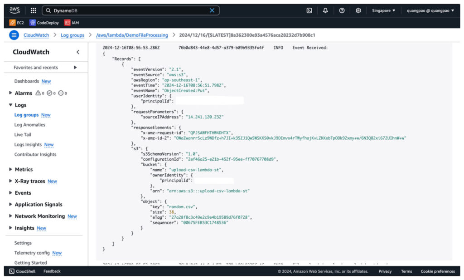This screenshot has height=280, width=464.
Task: Collapse the Logs section
Action: tap(11, 104)
